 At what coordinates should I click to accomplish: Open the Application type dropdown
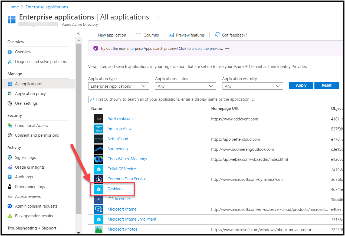[119, 86]
